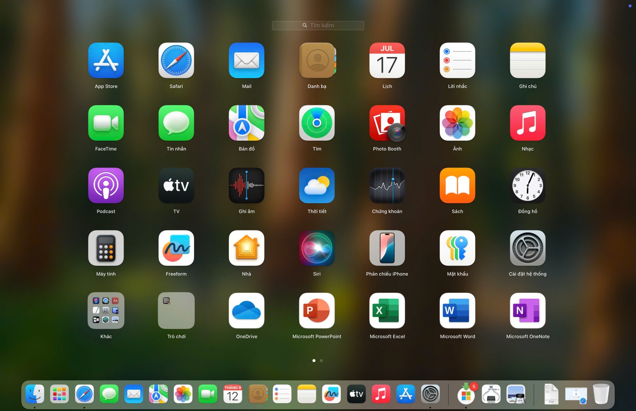
Task: Launch Microsoft PowerPoint
Action: (x=317, y=310)
